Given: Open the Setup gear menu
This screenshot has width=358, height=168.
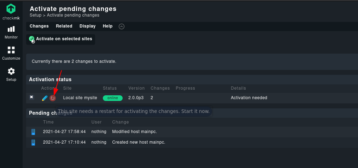Looking at the screenshot, I should tap(11, 74).
